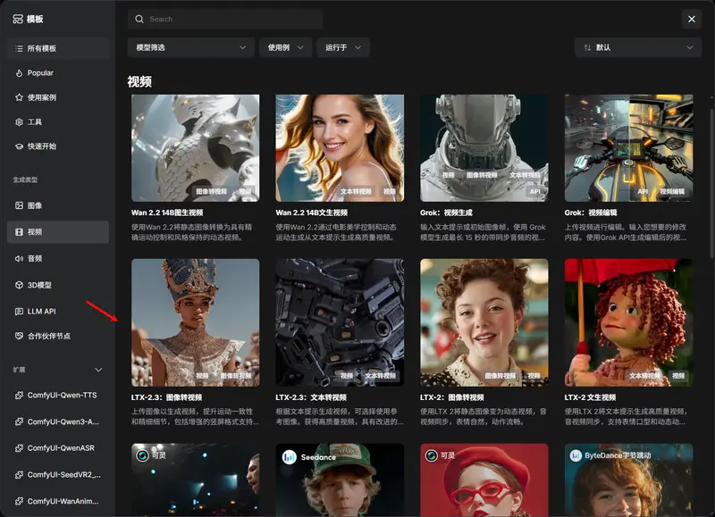Click the 工具 gear icon in sidebar
This screenshot has height=517, width=715.
19,122
